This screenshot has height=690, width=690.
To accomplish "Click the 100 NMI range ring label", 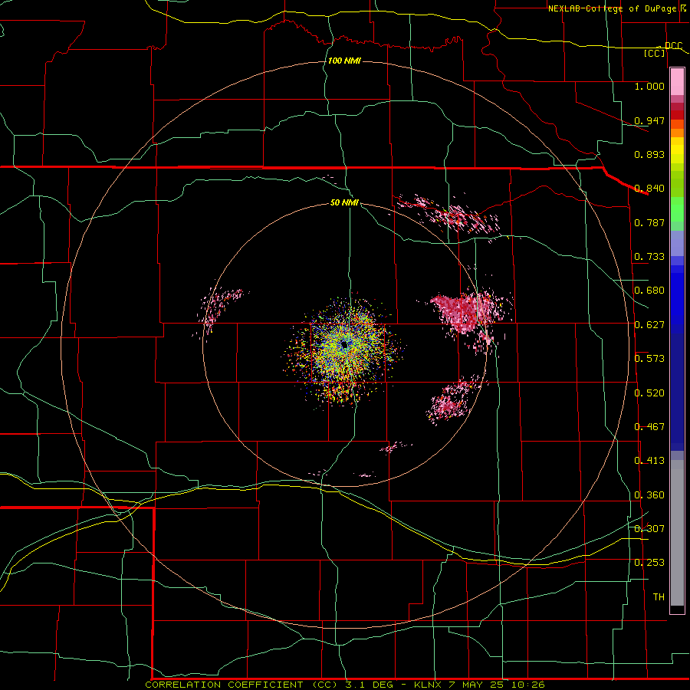I will point(344,61).
